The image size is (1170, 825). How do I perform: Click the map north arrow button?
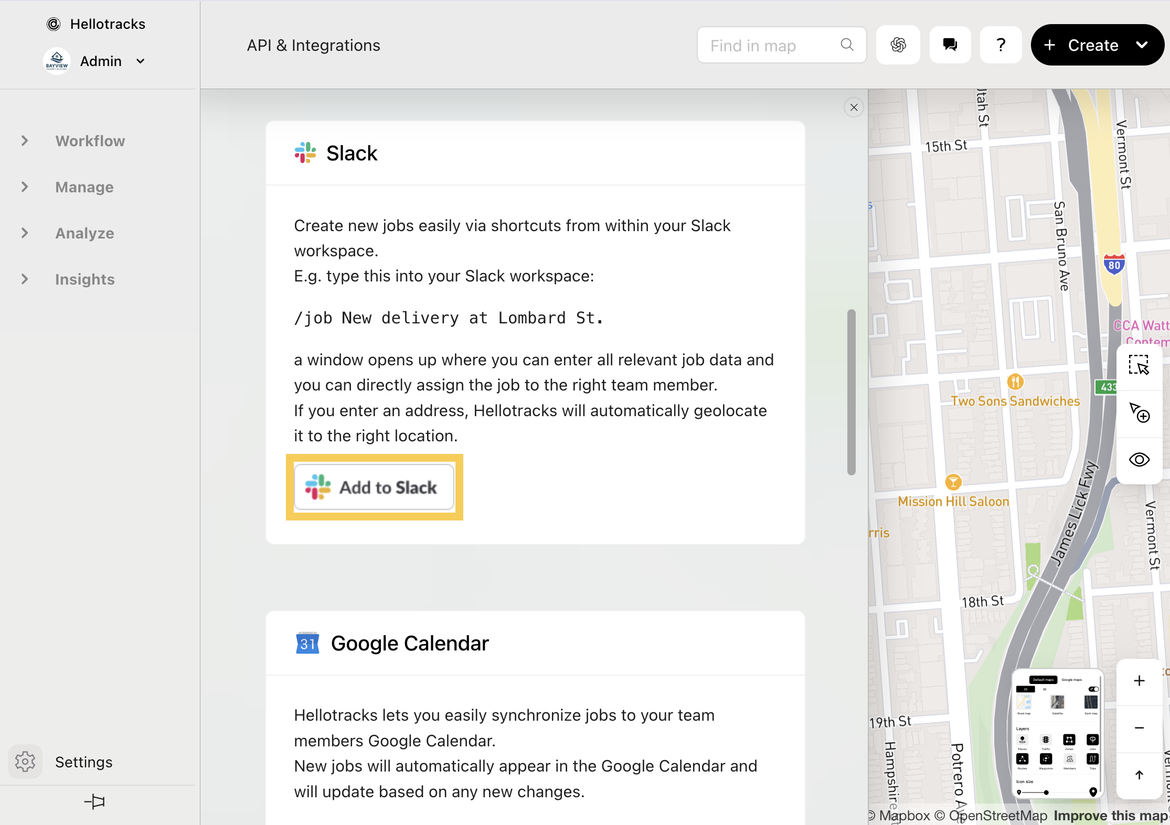[x=1139, y=775]
